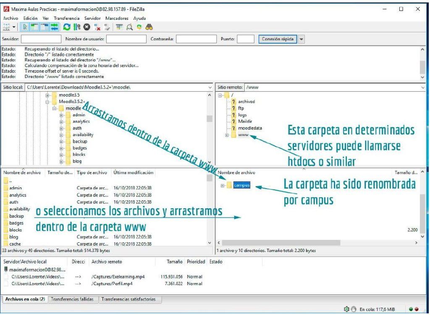Click the process queue toolbar icon
The height and width of the screenshot is (315, 430).
point(77,27)
